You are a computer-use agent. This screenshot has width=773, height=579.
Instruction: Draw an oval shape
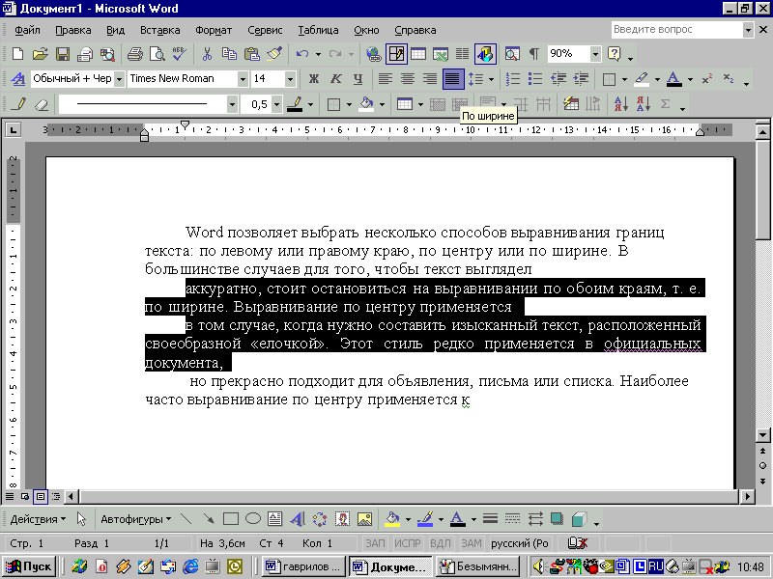pyautogui.click(x=253, y=519)
